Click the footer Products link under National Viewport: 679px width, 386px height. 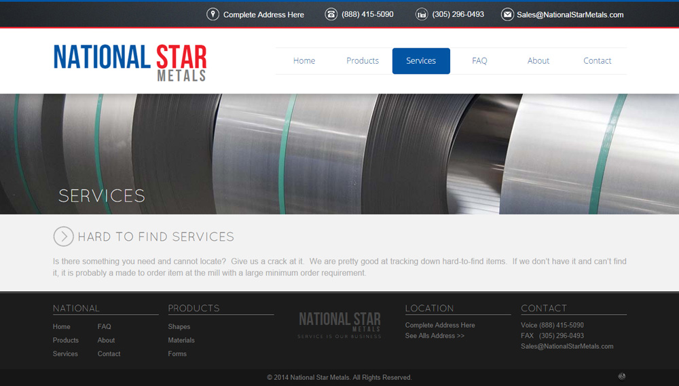point(66,340)
